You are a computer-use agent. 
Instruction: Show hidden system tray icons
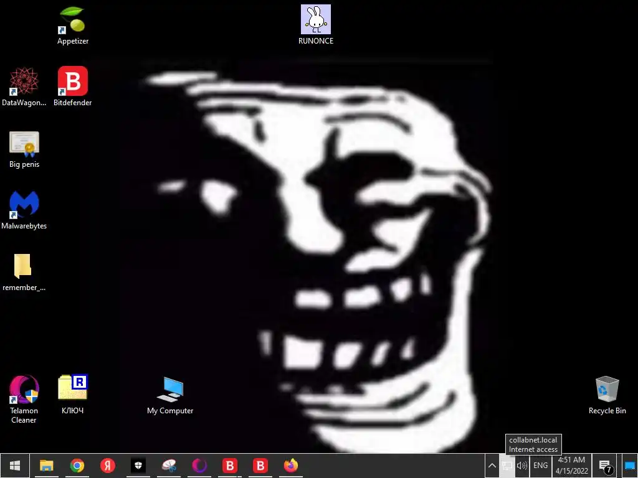click(492, 466)
